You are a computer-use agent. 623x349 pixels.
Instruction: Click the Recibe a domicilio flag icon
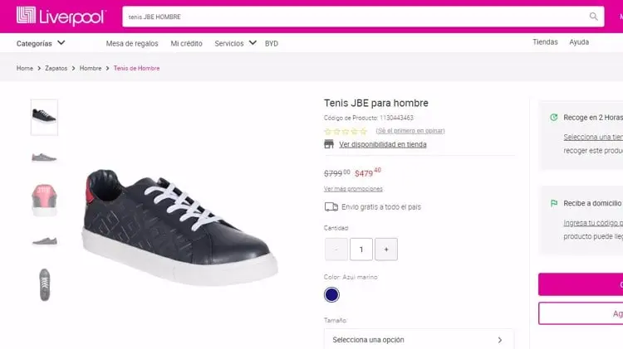(553, 203)
